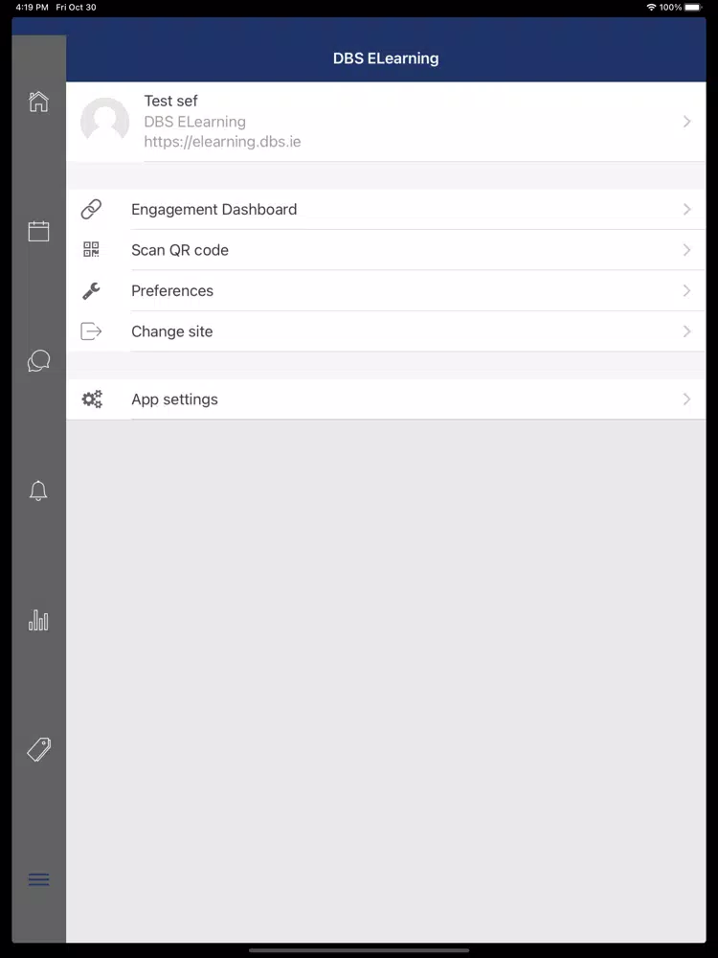Tap the user profile avatar picture
This screenshot has width=718, height=958.
click(x=105, y=122)
